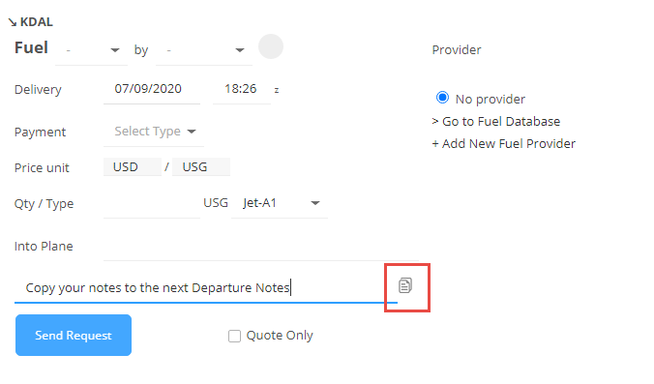This screenshot has width=654, height=384.
Task: Click the Into Plane input field
Action: (261, 247)
